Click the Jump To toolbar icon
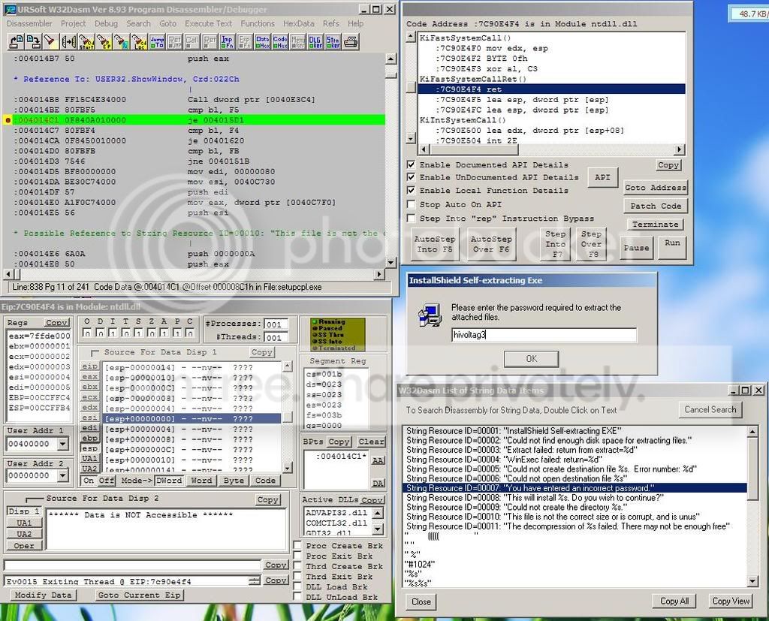The width and height of the screenshot is (769, 621). (x=157, y=42)
